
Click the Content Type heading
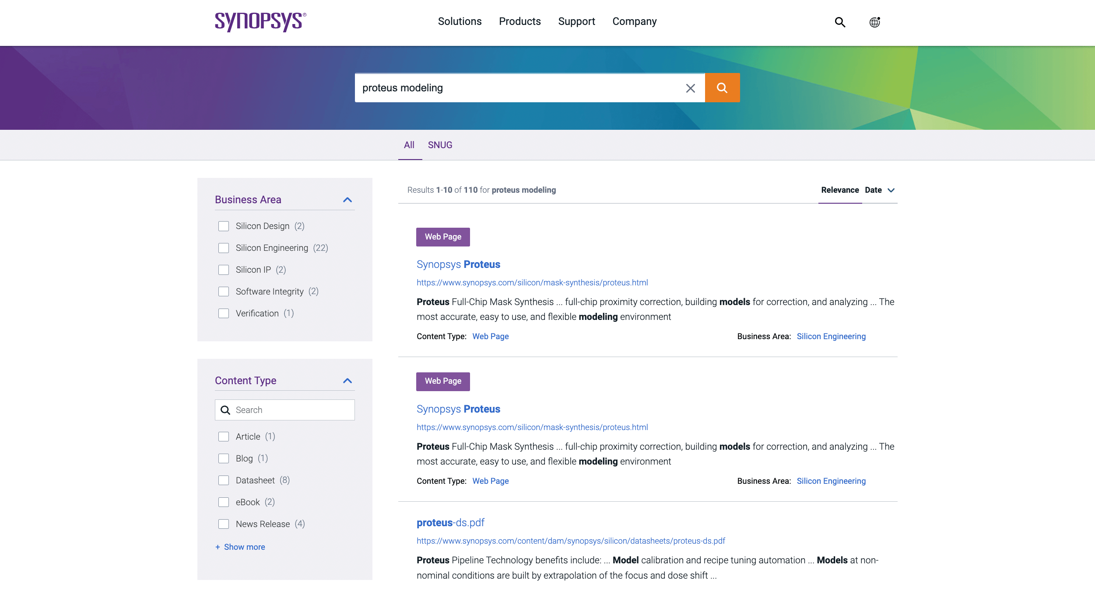click(245, 381)
